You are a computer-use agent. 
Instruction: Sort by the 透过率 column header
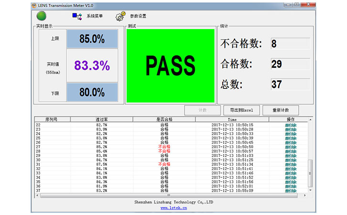coord(101,119)
